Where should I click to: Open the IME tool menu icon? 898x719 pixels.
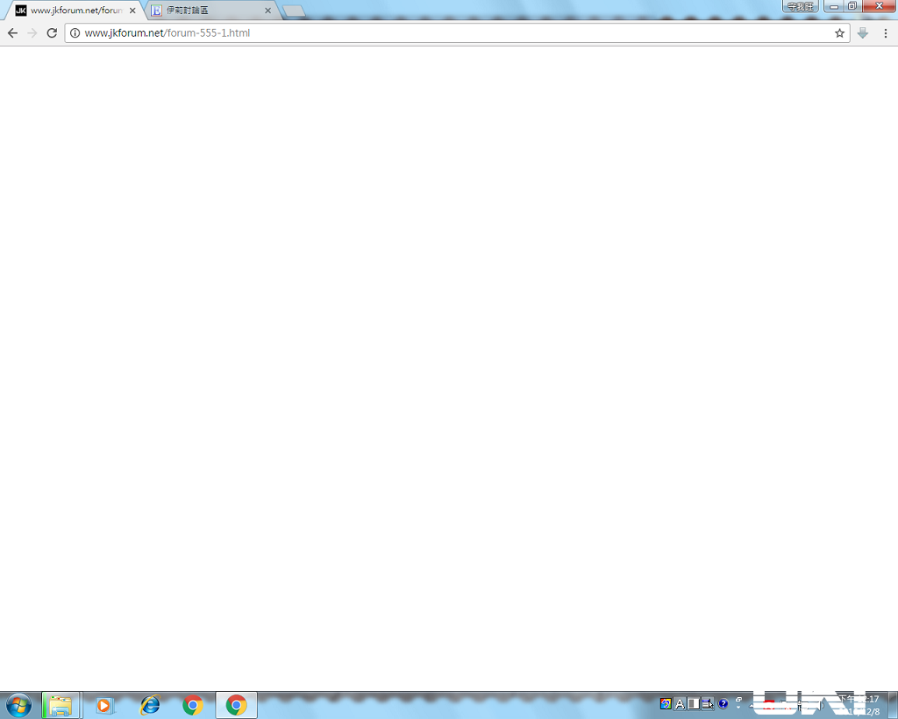(708, 703)
